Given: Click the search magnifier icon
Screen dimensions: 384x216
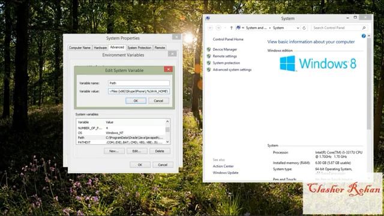Looking at the screenshot, I should [364, 28].
